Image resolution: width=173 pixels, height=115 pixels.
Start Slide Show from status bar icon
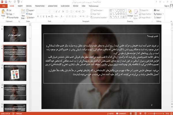145,114
